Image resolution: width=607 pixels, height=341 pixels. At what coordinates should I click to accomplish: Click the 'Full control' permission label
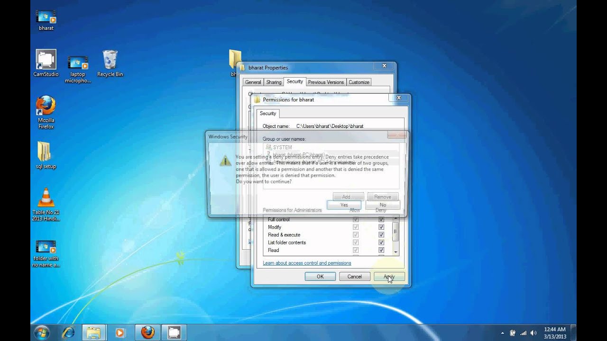click(x=279, y=220)
